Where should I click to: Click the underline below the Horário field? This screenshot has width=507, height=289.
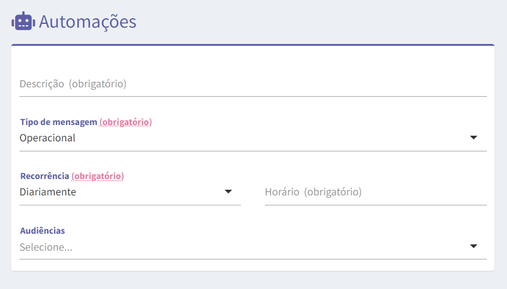point(376,205)
